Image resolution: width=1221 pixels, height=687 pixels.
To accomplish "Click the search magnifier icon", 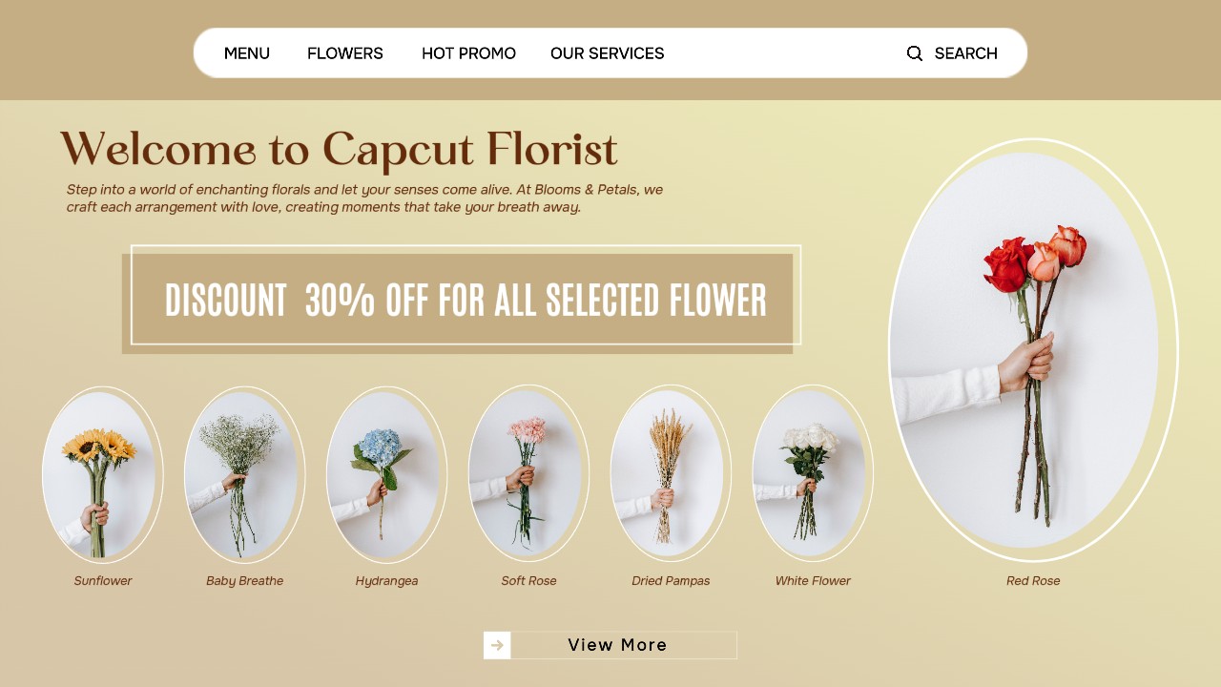I will click(x=914, y=53).
